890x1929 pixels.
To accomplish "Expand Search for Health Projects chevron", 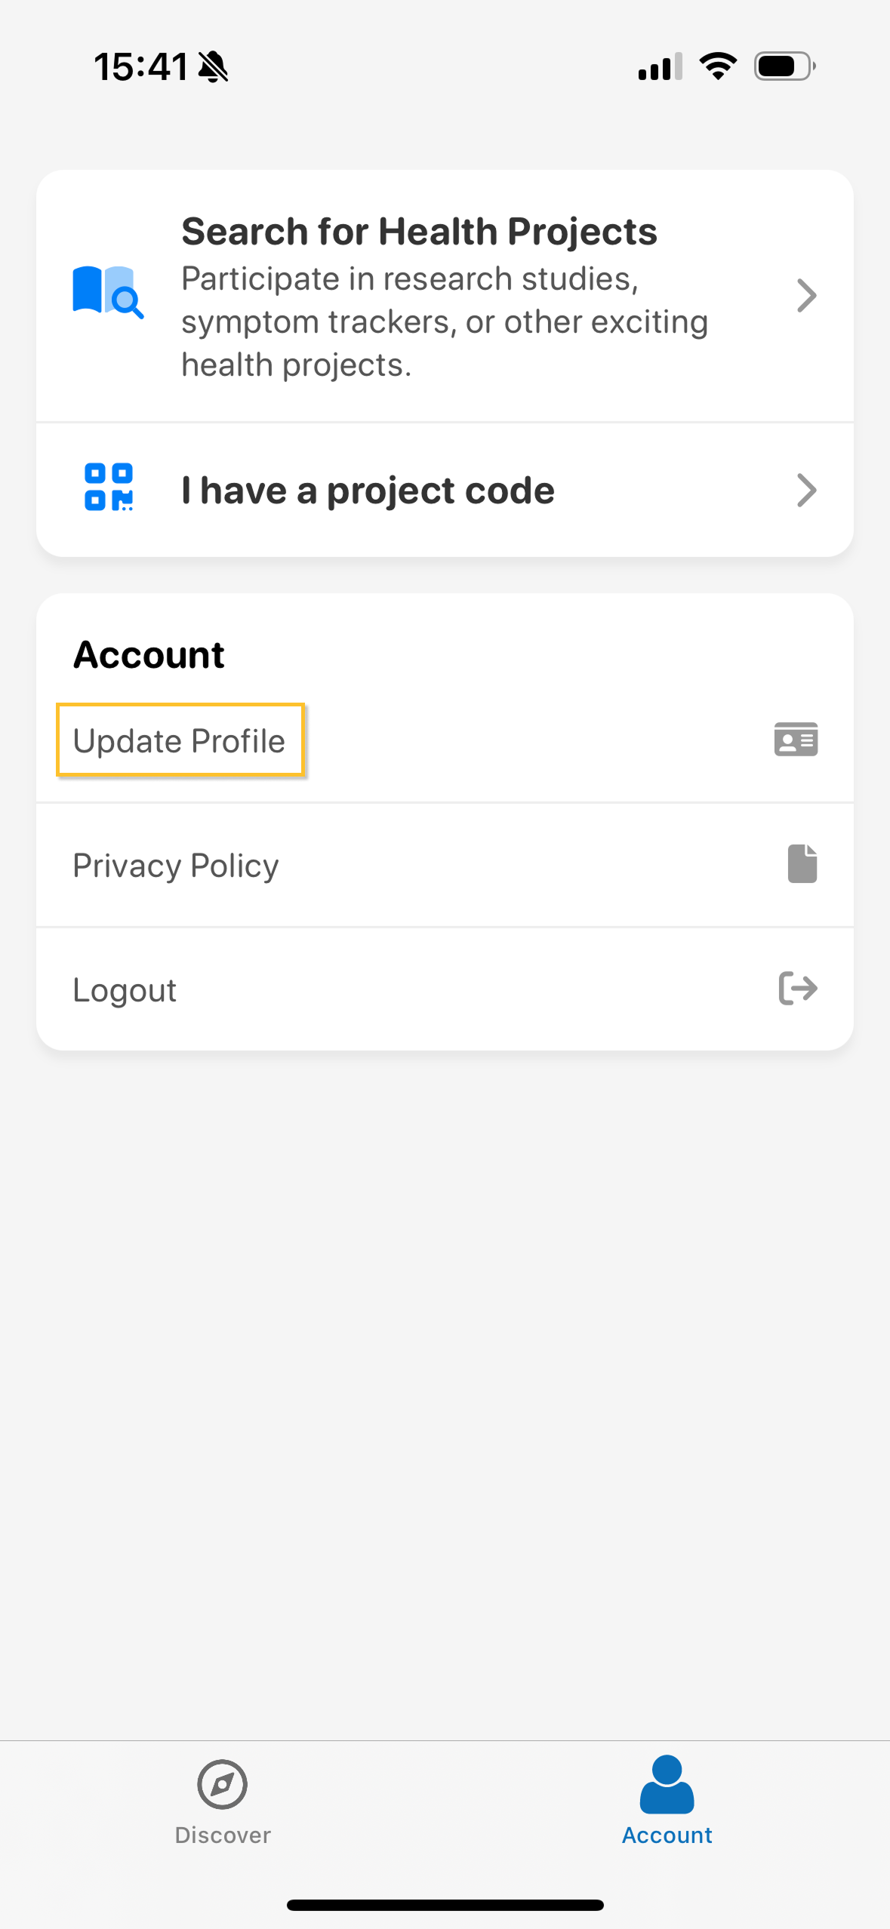I will point(806,296).
